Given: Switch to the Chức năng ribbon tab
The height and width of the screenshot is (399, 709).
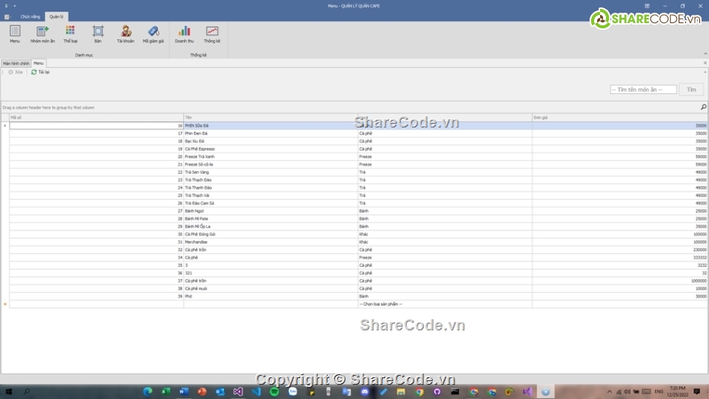Looking at the screenshot, I should 30,16.
